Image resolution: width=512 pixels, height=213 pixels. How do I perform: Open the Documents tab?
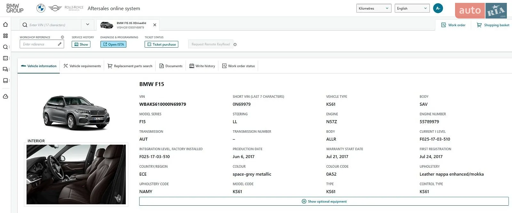point(171,66)
